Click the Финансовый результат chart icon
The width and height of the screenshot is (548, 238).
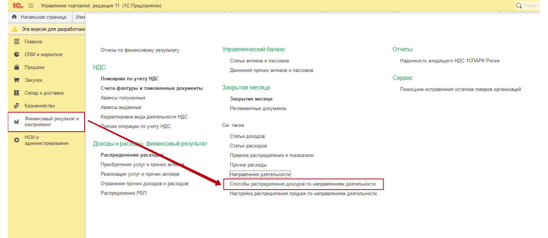(17, 122)
